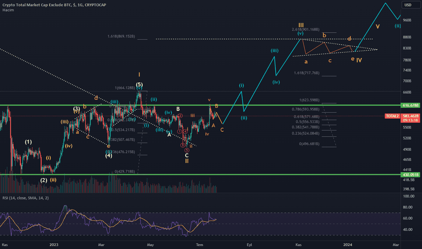
Task: Select the 2.618(901.168B) Fibonacci level label
Action: (306, 29)
